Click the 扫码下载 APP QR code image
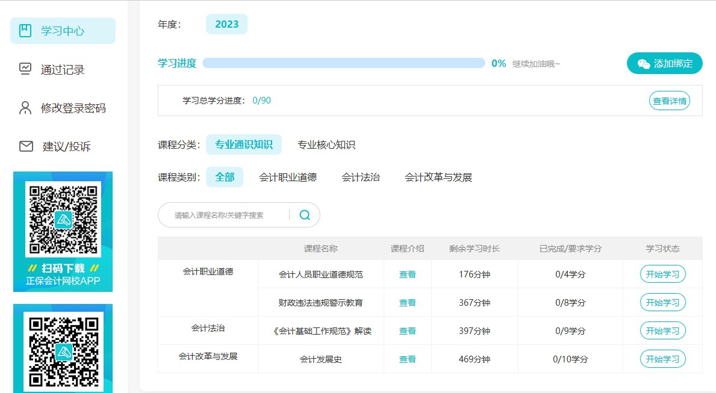 pos(63,218)
